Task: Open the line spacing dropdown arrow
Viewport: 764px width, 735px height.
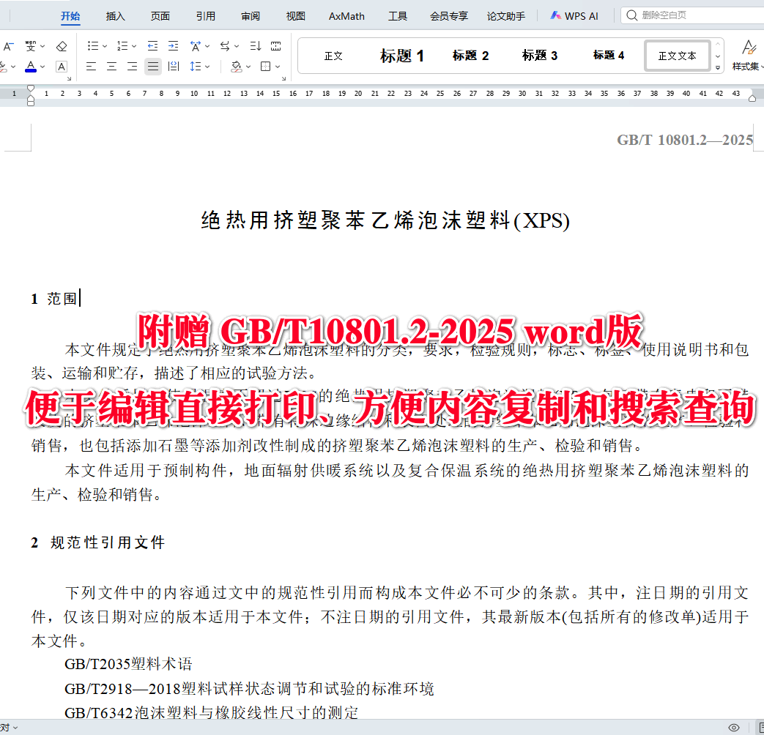Action: (207, 66)
